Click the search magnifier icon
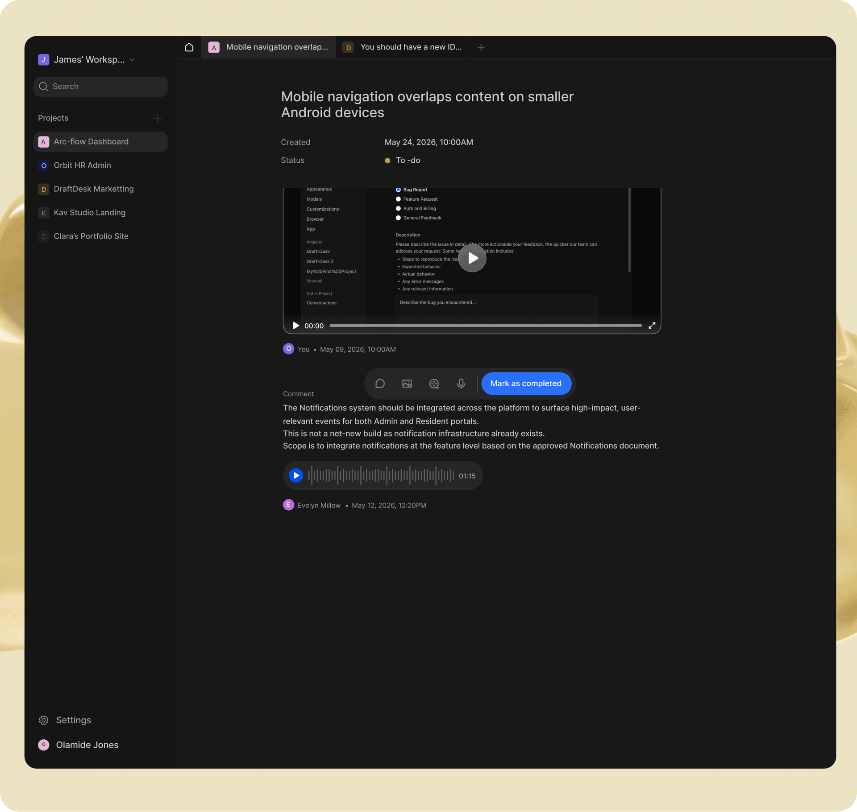This screenshot has width=857, height=812. [43, 87]
